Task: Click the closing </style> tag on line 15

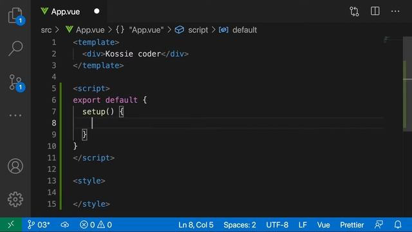Action: coord(91,204)
